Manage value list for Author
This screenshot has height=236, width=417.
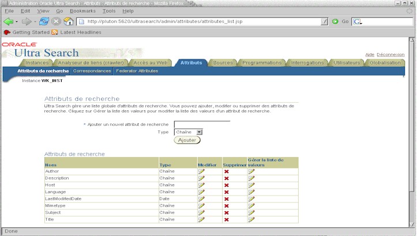[251, 171]
